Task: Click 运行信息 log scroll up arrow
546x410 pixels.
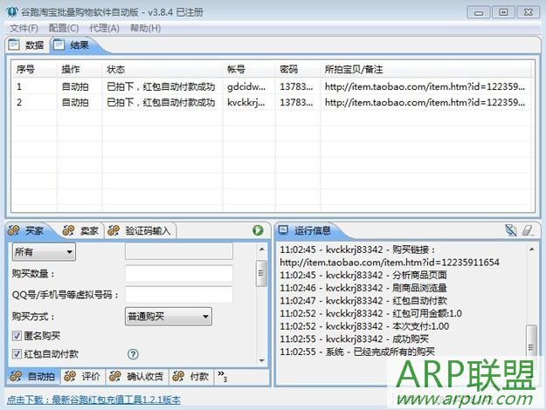Action: click(531, 249)
